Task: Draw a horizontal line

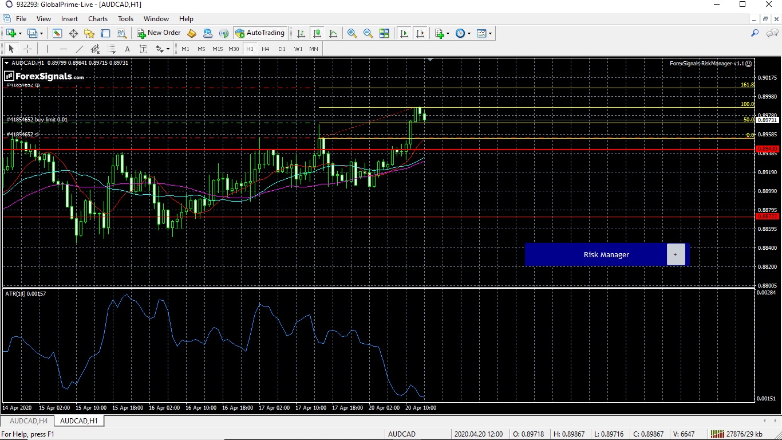Action: tap(63, 49)
